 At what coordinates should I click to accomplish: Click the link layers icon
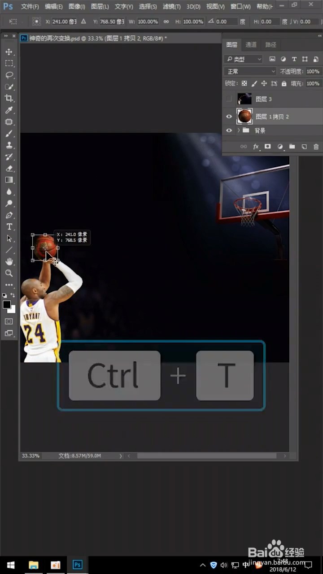pos(244,147)
